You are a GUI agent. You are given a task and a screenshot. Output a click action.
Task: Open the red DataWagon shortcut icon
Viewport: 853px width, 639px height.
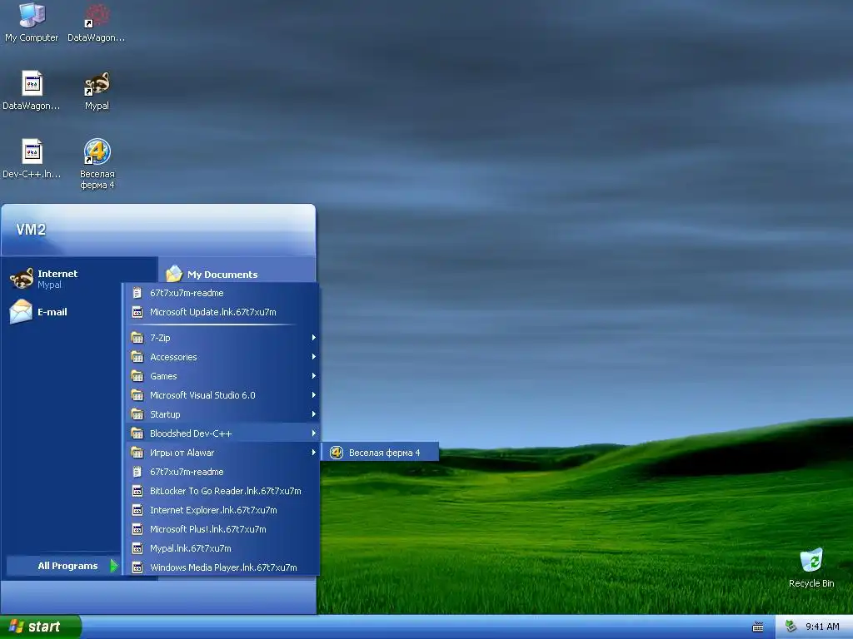point(97,15)
